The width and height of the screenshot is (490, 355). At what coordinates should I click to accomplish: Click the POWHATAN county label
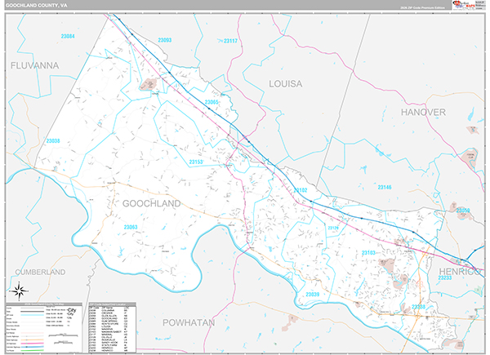(187, 323)
